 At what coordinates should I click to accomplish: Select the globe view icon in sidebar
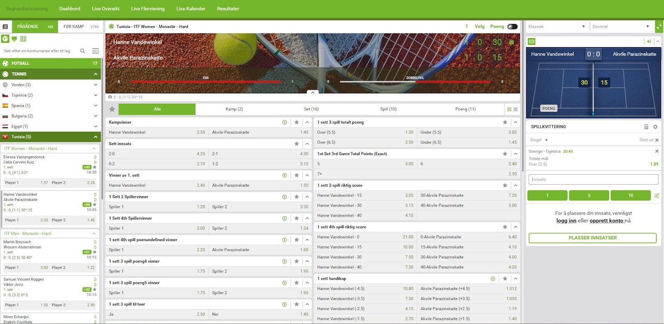click(x=5, y=39)
